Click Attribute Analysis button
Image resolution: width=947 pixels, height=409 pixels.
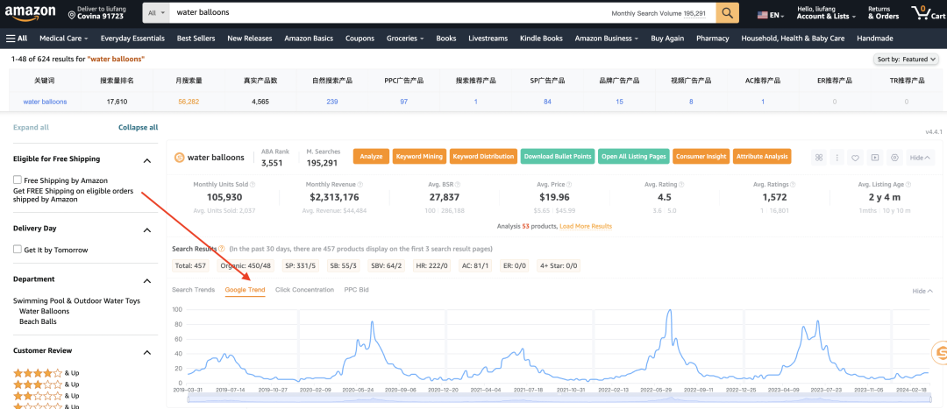coord(762,156)
